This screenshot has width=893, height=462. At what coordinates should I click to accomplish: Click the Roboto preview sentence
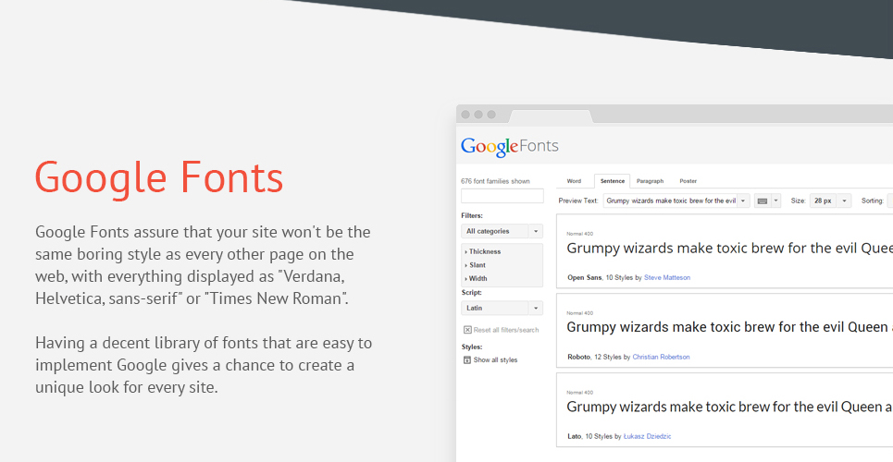[x=729, y=327]
